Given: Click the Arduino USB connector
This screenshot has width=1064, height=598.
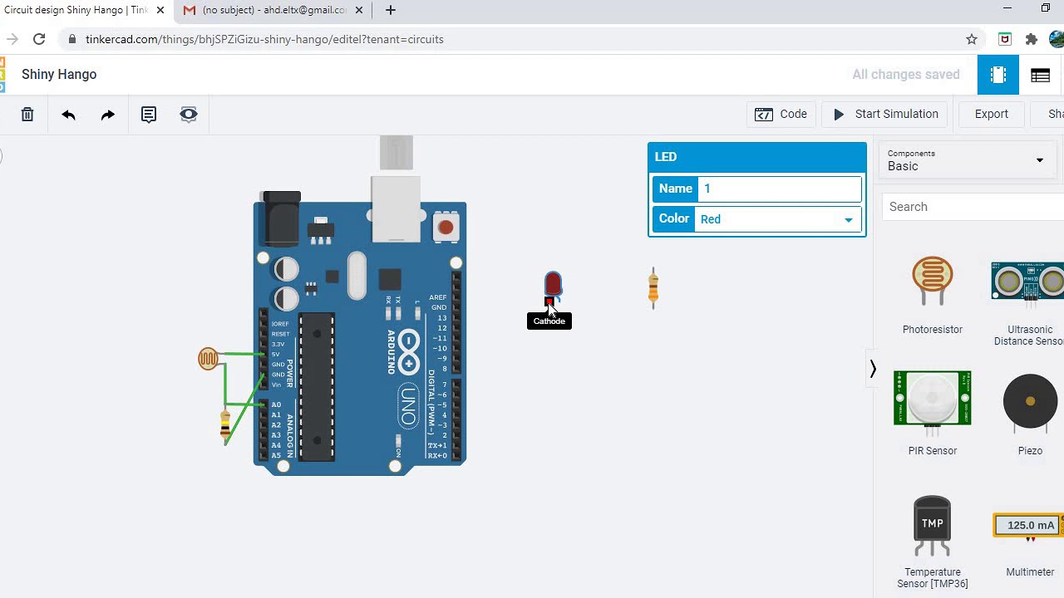Looking at the screenshot, I should tap(396, 209).
